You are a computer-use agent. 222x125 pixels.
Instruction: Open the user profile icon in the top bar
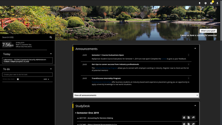tap(217, 3)
